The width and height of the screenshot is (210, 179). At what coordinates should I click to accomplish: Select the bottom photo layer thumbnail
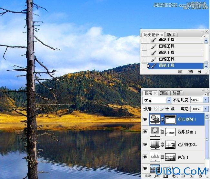pos(155,169)
